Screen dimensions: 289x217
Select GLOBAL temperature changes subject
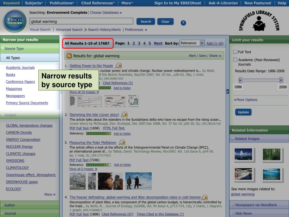pyautogui.click(x=29, y=125)
